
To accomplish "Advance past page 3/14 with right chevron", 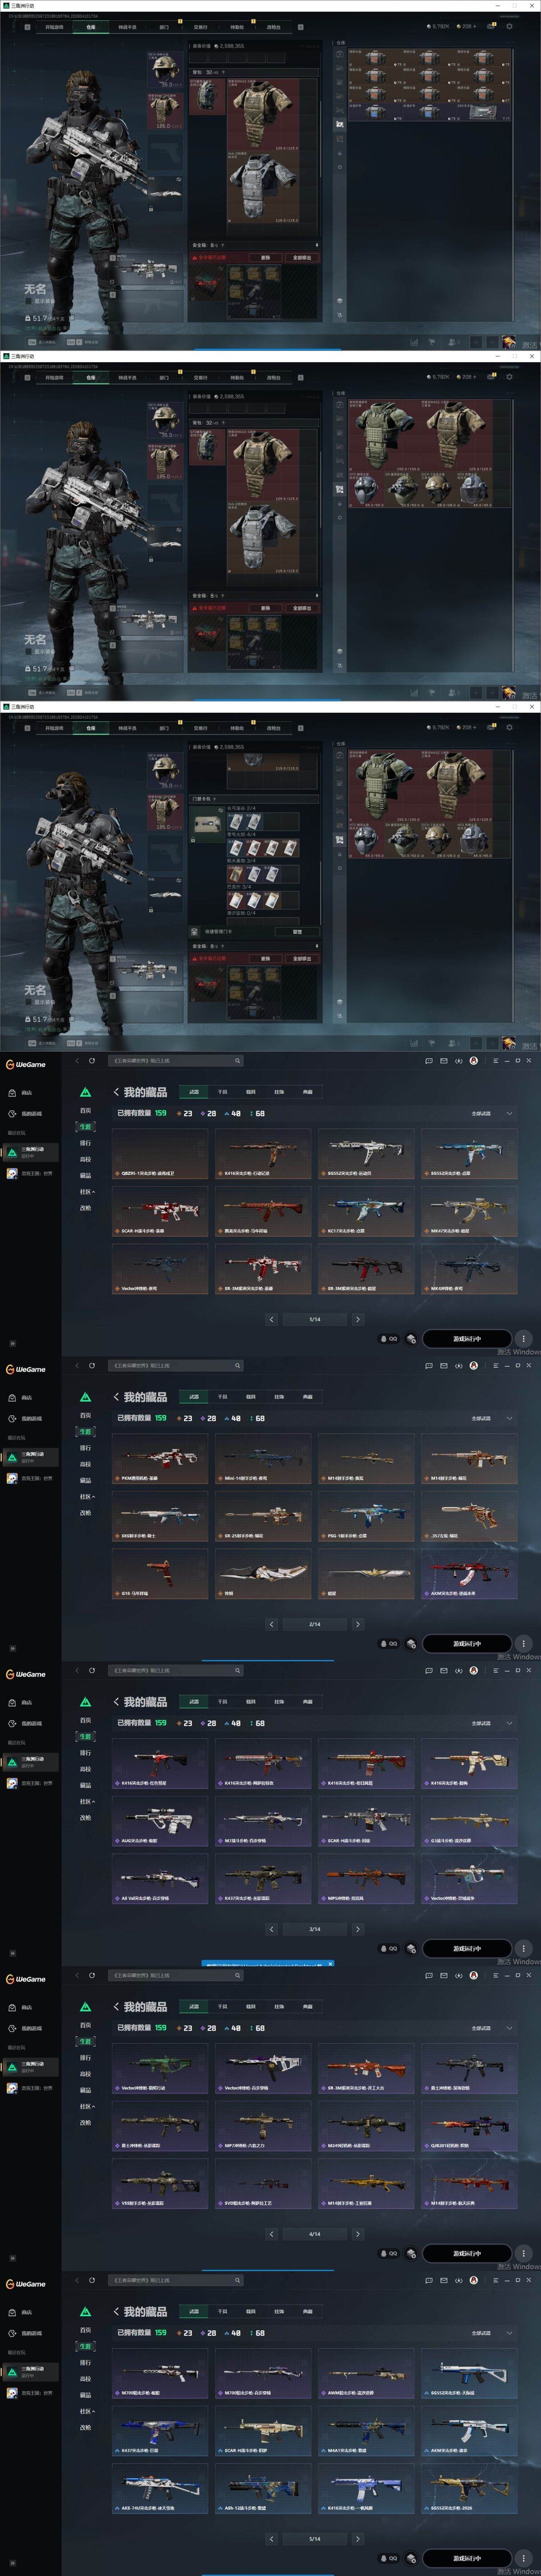I will [x=358, y=1929].
